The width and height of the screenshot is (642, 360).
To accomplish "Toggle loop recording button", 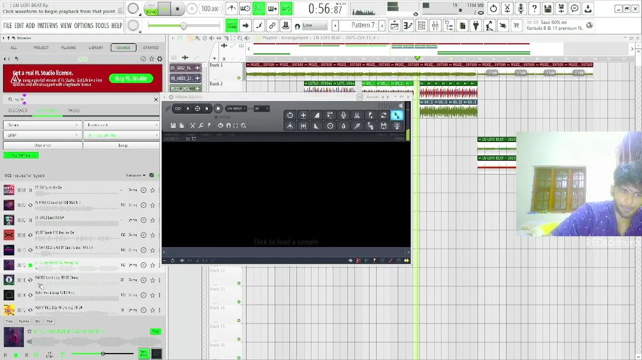I will click(286, 8).
